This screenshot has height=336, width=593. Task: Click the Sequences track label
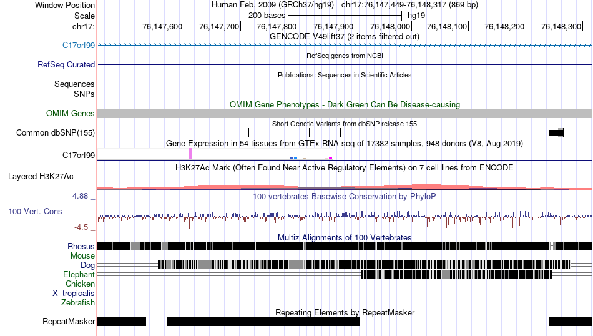point(74,84)
